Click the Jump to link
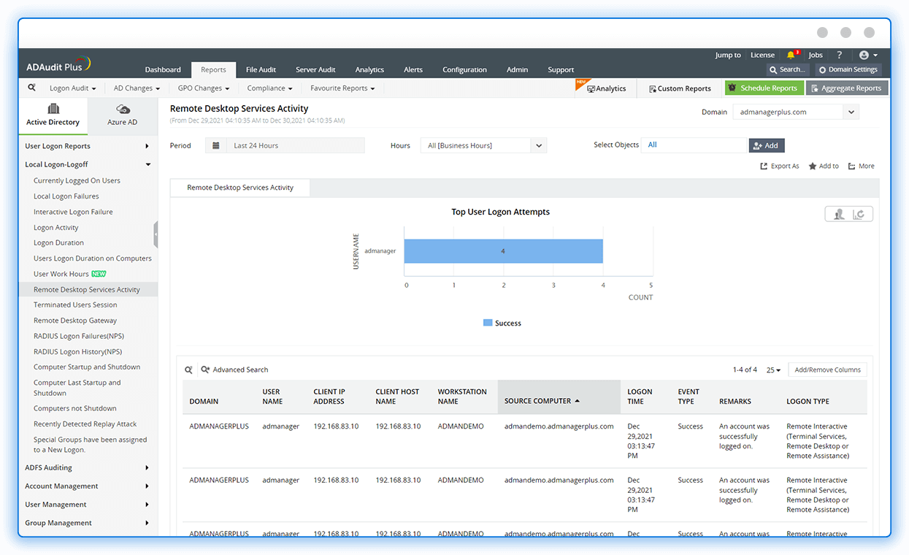The height and width of the screenshot is (555, 909). 728,55
